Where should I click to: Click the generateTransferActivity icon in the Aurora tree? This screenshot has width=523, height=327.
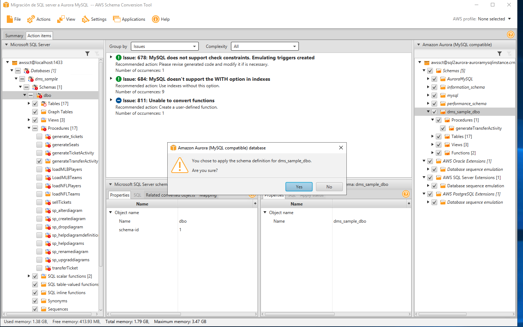coord(451,128)
